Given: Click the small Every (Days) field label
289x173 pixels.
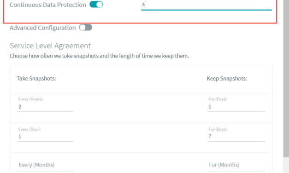Looking at the screenshot, I should (x=29, y=129).
